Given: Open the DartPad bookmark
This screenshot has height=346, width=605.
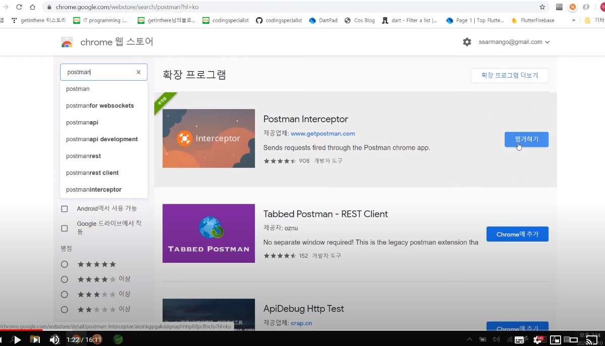Looking at the screenshot, I should pos(323,21).
